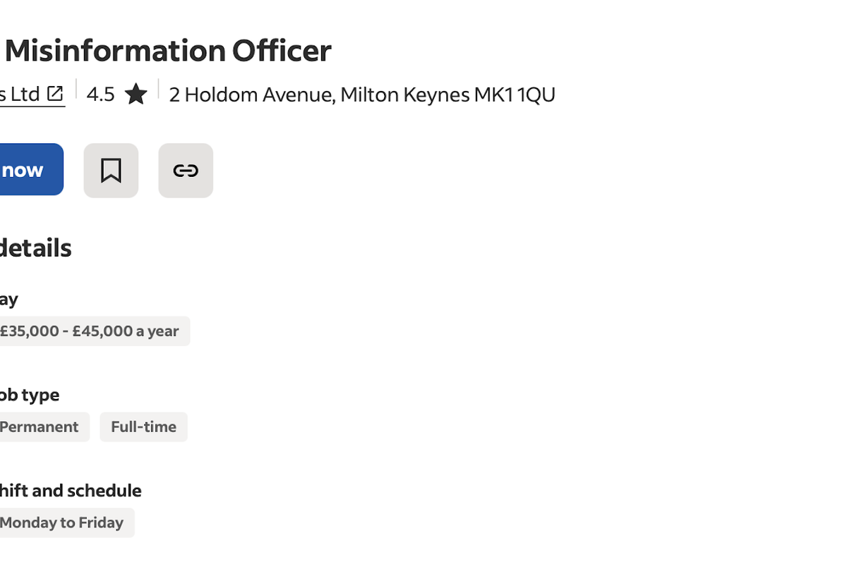The image size is (847, 564).
Task: Click the external link icon beside company name
Action: (x=54, y=93)
